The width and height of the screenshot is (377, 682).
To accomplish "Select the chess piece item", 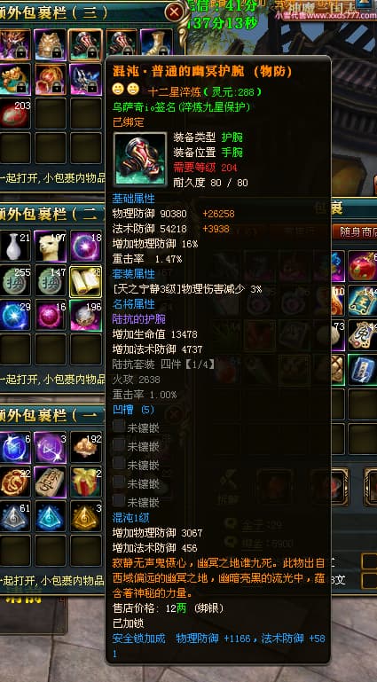I will (x=50, y=482).
